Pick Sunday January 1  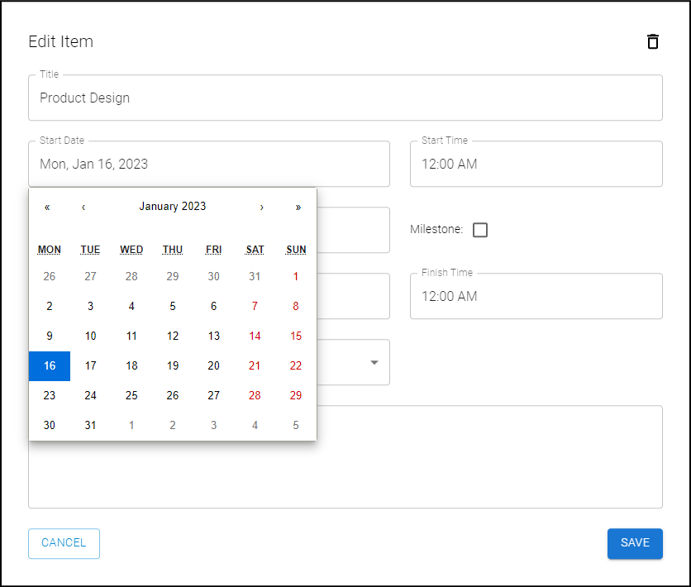click(x=296, y=276)
